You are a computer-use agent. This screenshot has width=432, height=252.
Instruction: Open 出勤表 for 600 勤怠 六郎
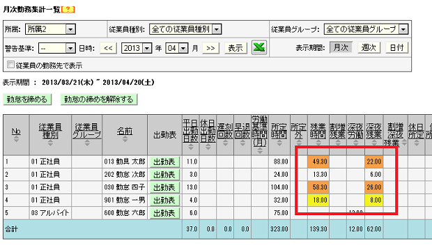[164, 213]
